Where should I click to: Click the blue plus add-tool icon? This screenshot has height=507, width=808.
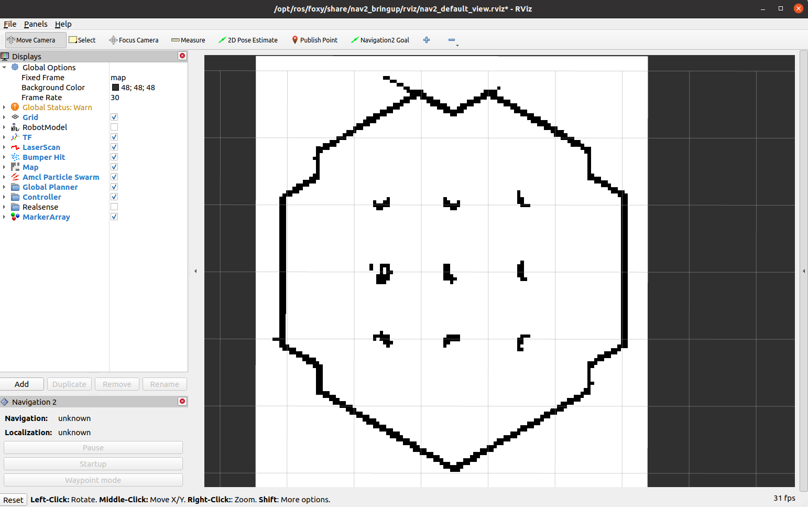coord(427,40)
